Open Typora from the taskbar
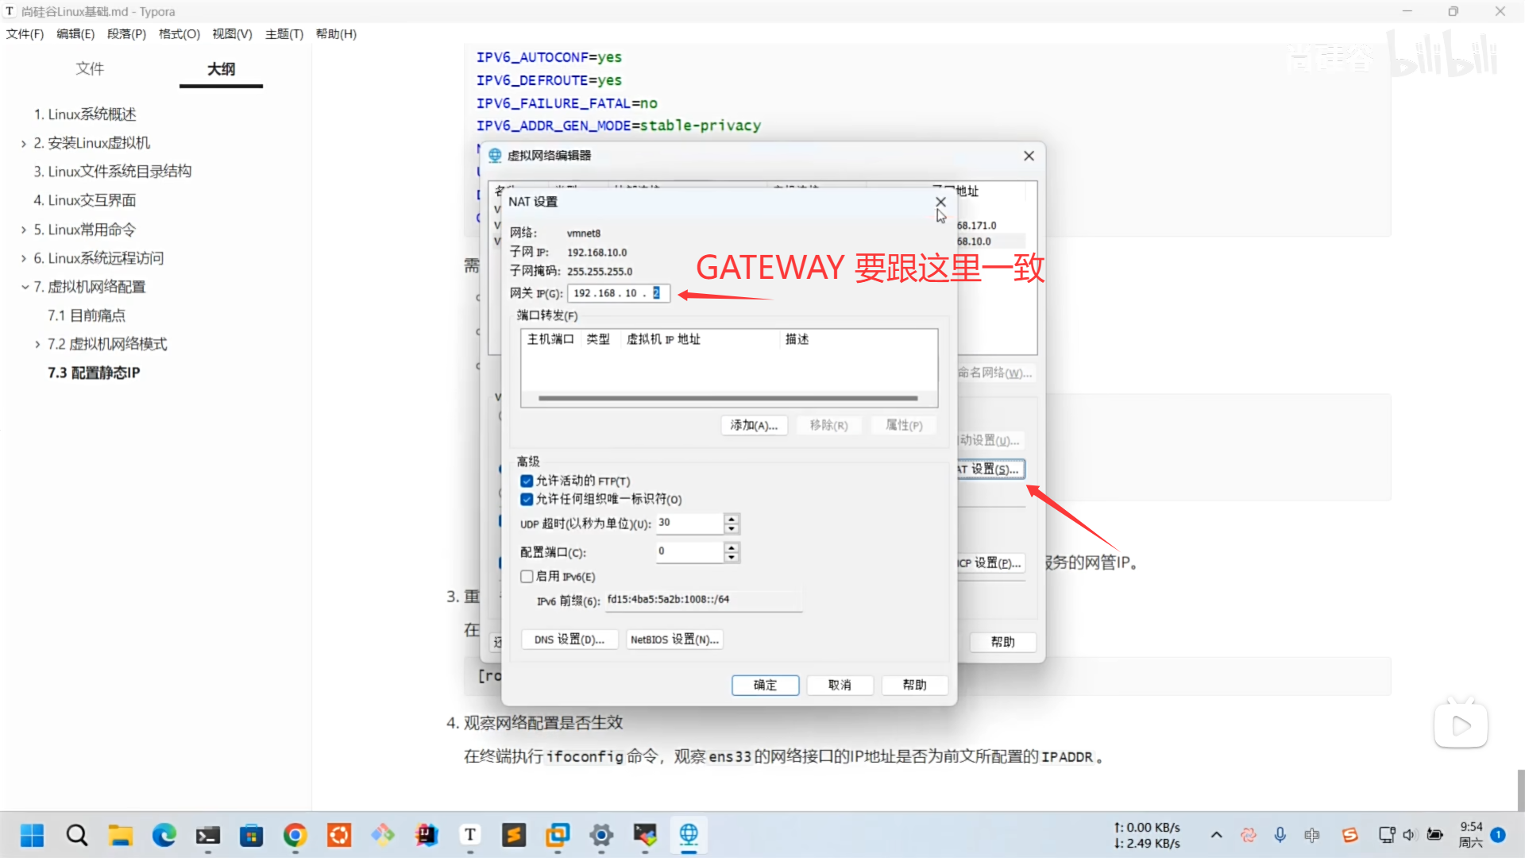The width and height of the screenshot is (1525, 858). [x=470, y=835]
